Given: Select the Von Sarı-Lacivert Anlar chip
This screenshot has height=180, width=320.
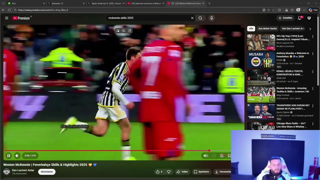Looking at the screenshot, I should pos(293,28).
